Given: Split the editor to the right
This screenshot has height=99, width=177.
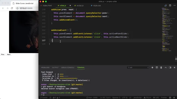Looking at the screenshot, I should pyautogui.click(x=170, y=5).
